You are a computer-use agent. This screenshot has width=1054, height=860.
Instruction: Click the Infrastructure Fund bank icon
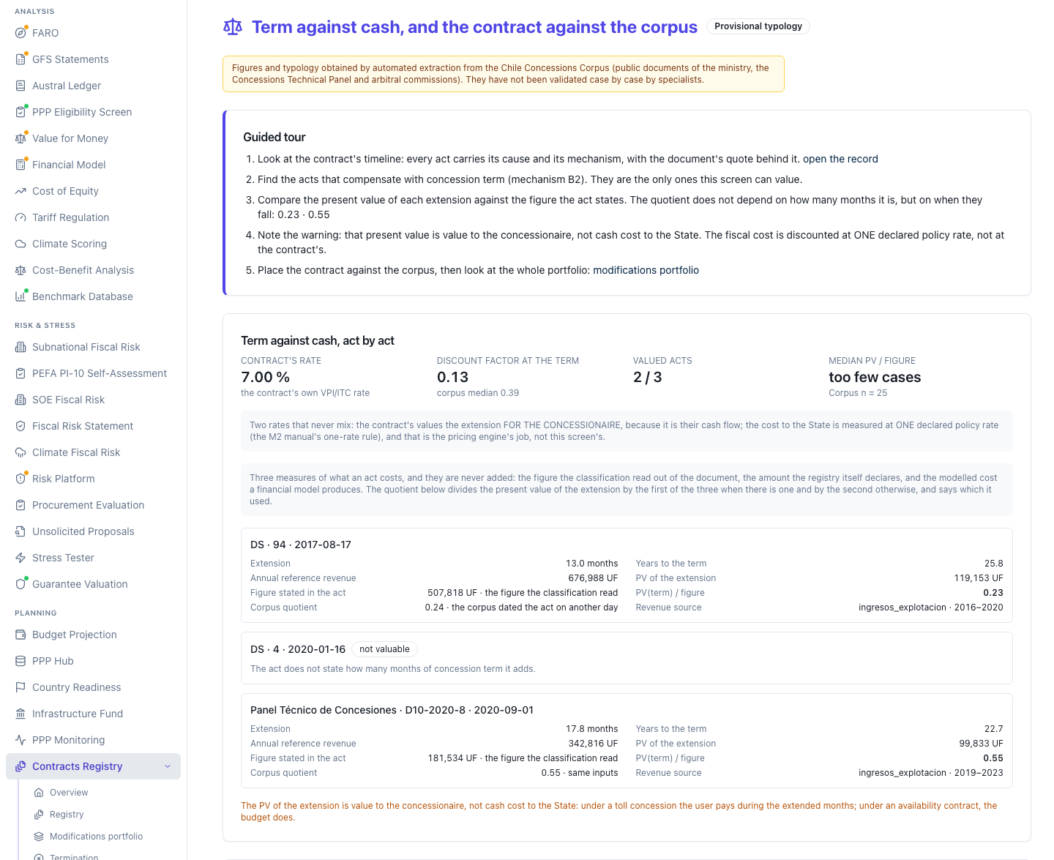click(20, 714)
